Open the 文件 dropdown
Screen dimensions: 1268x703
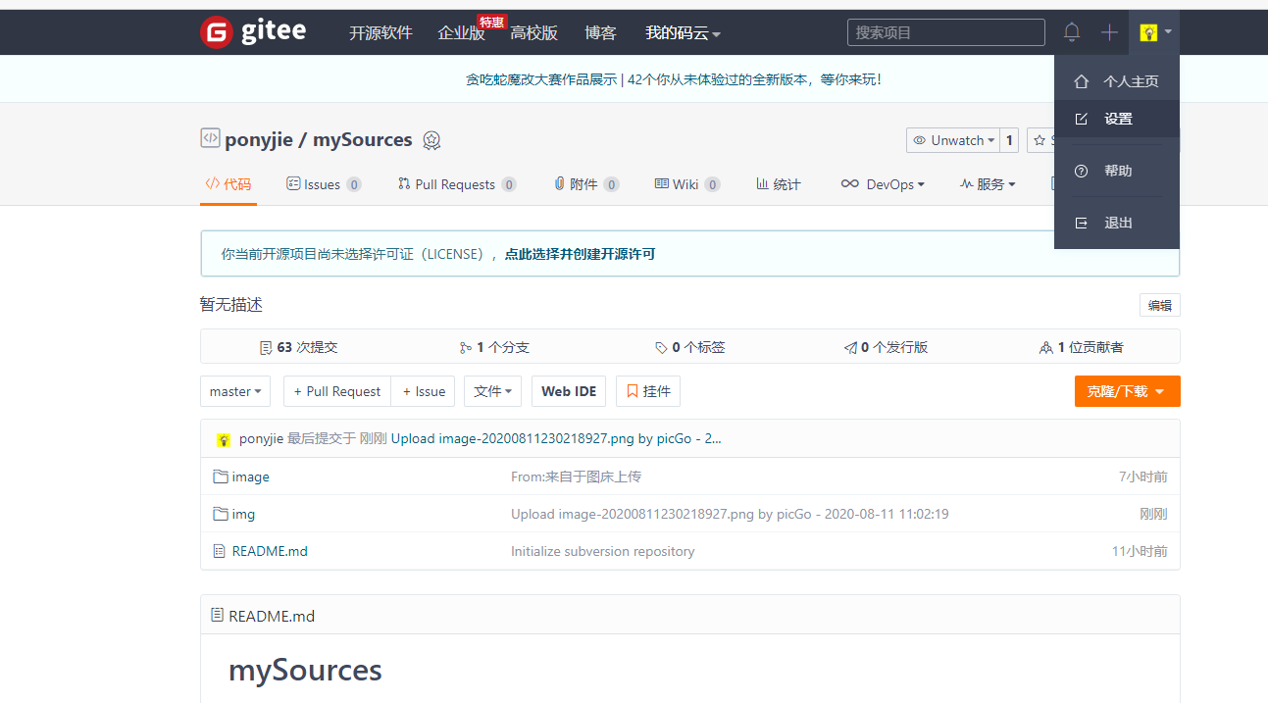[x=492, y=391]
